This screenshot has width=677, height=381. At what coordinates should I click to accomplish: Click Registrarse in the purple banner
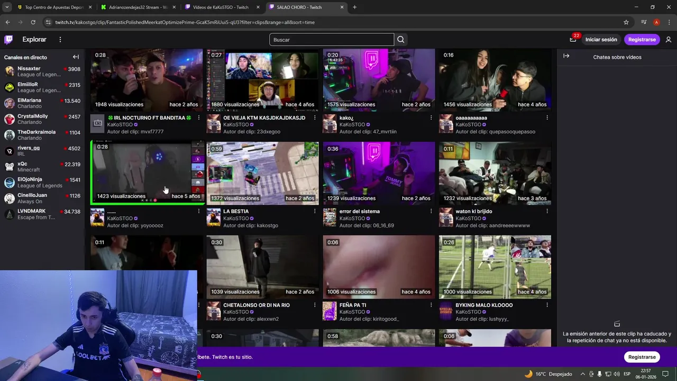coord(642,357)
